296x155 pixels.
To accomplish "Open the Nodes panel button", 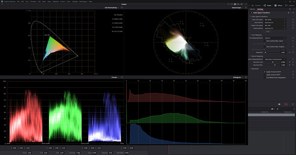I will 267,6.
